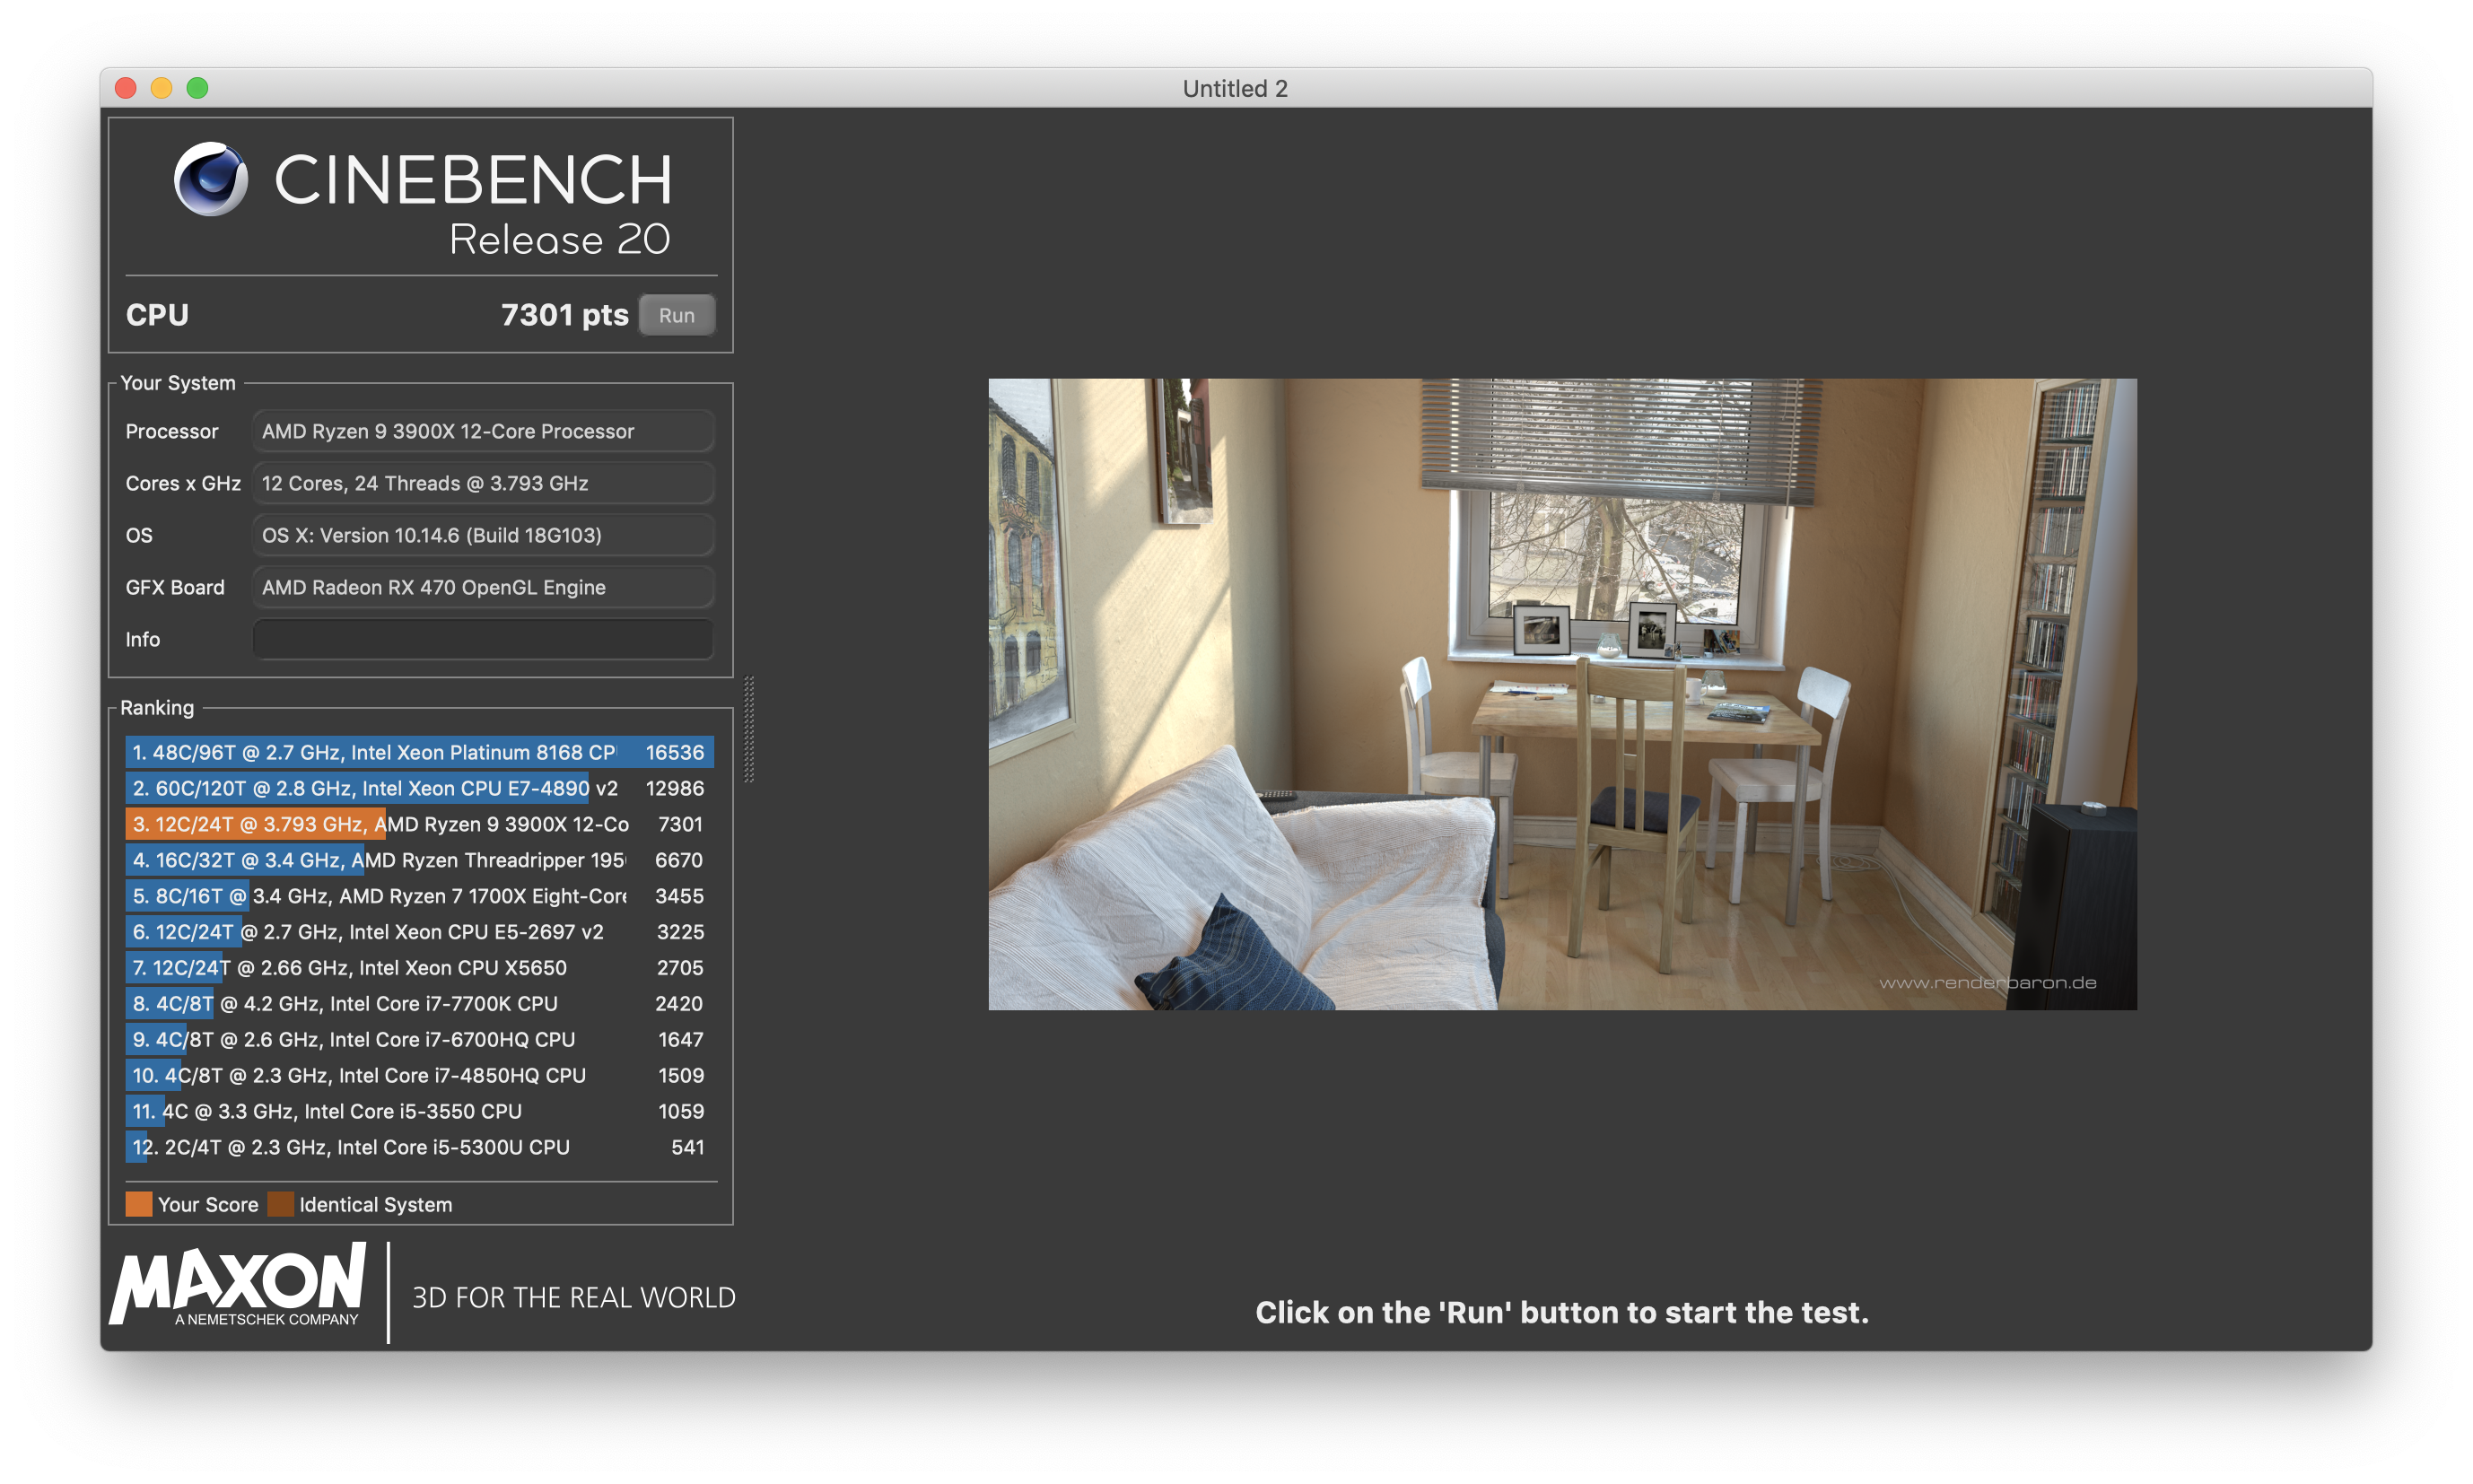Click the Cores x GHz field

tap(483, 483)
